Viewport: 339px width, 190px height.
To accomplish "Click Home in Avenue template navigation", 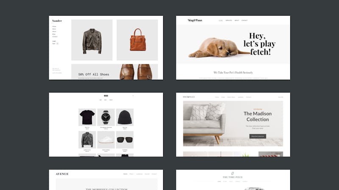I will pyautogui.click(x=125, y=174).
